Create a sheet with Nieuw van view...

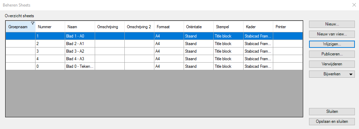(332, 34)
